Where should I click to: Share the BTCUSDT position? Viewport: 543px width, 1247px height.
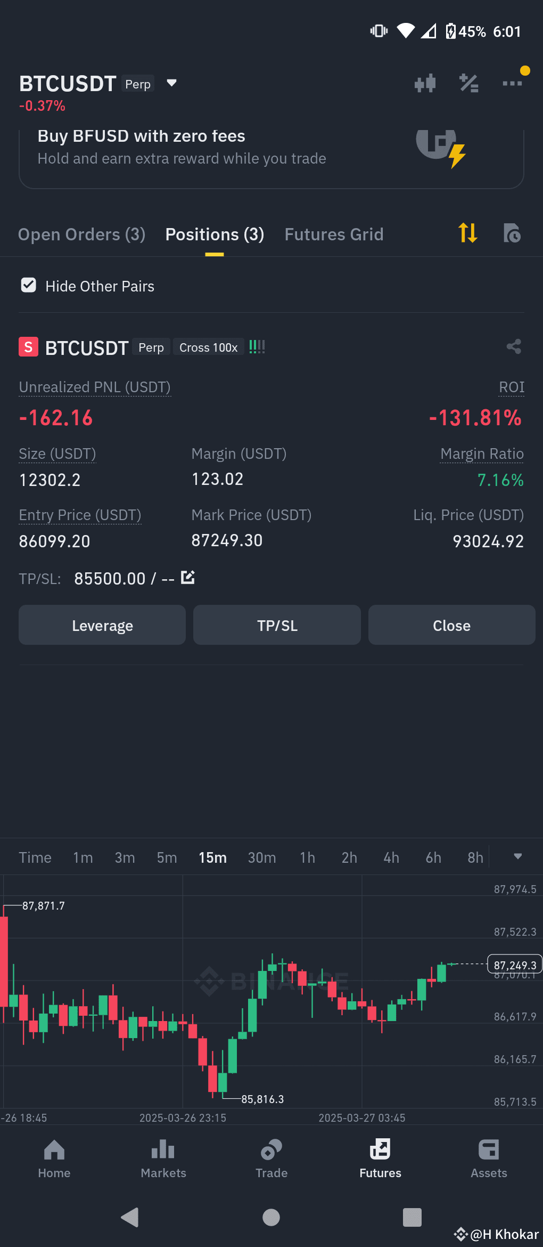click(x=514, y=346)
